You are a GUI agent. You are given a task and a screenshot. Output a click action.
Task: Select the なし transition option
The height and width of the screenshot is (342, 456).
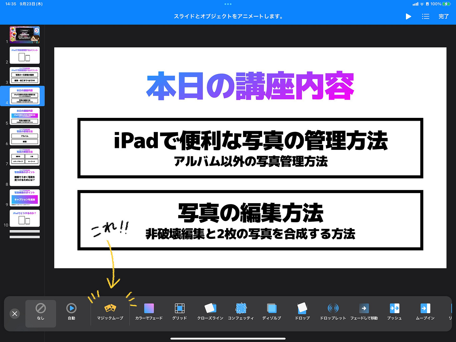(x=41, y=313)
